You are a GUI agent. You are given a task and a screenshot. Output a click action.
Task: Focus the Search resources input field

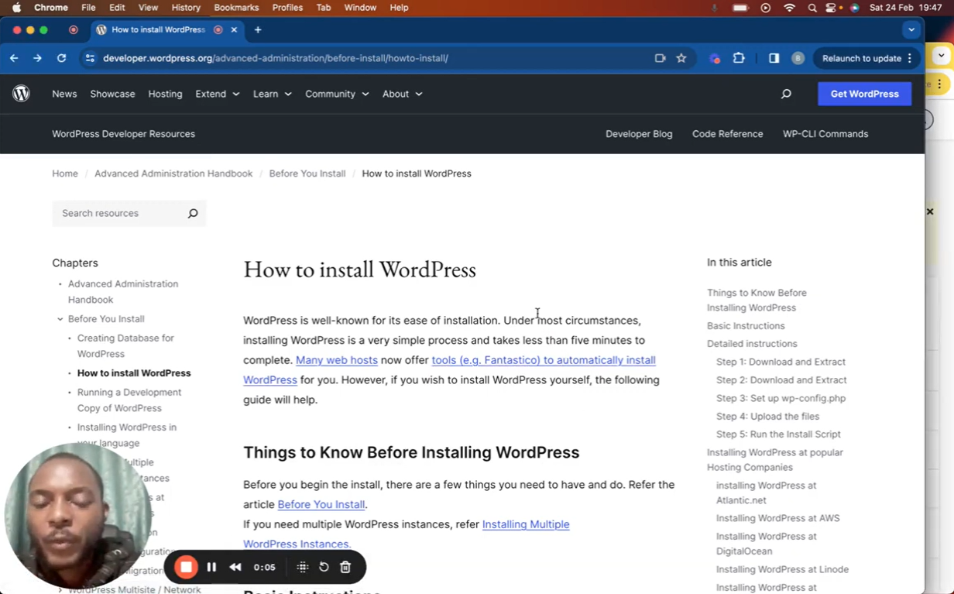pos(120,213)
